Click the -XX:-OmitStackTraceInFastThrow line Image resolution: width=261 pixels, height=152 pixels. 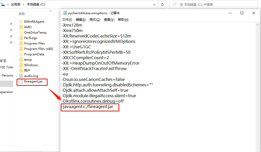pos(94,69)
